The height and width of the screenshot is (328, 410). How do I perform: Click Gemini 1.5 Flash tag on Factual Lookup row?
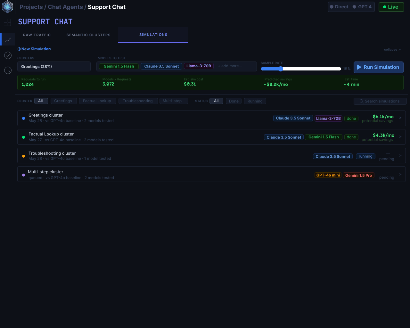[324, 137]
